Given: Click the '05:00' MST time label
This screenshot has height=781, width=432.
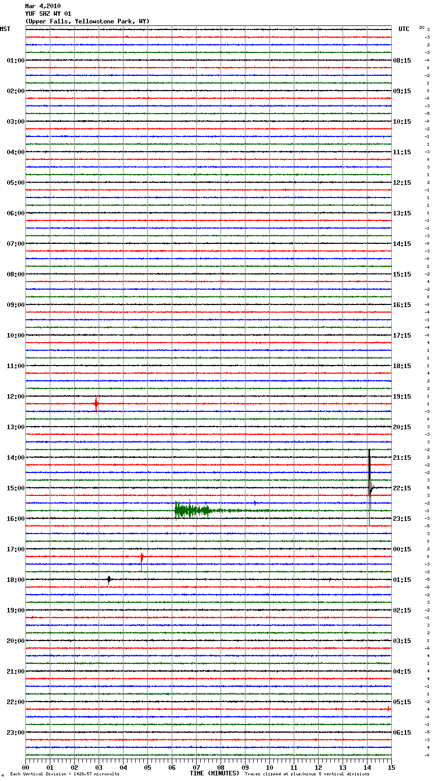Looking at the screenshot, I should [16, 183].
